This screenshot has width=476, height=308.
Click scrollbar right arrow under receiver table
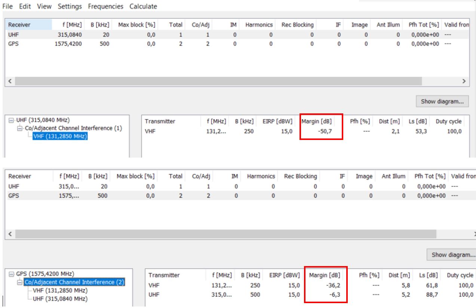(x=464, y=81)
